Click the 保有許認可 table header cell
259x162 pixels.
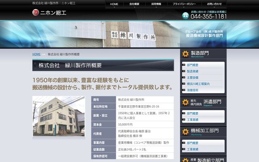104,156
